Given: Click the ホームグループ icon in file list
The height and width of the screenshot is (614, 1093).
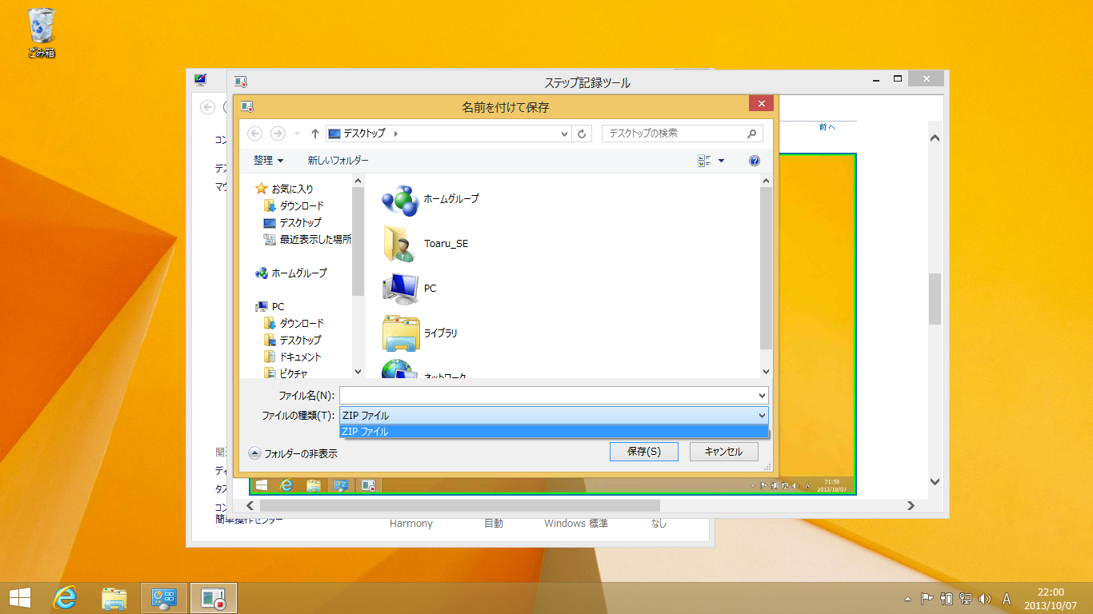Looking at the screenshot, I should 400,199.
